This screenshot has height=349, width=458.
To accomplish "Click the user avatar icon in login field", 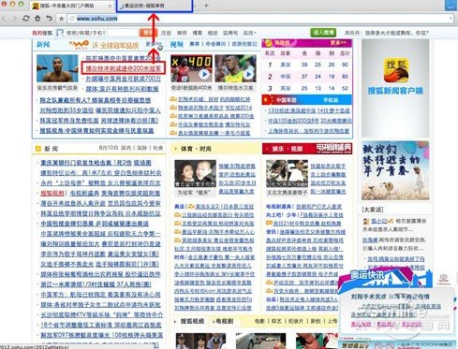I will click(60, 33).
